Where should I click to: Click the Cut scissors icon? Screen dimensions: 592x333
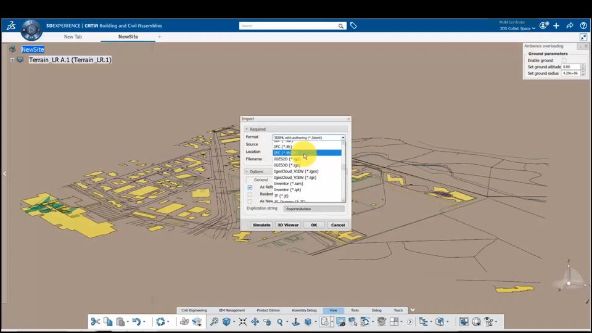tap(96, 322)
